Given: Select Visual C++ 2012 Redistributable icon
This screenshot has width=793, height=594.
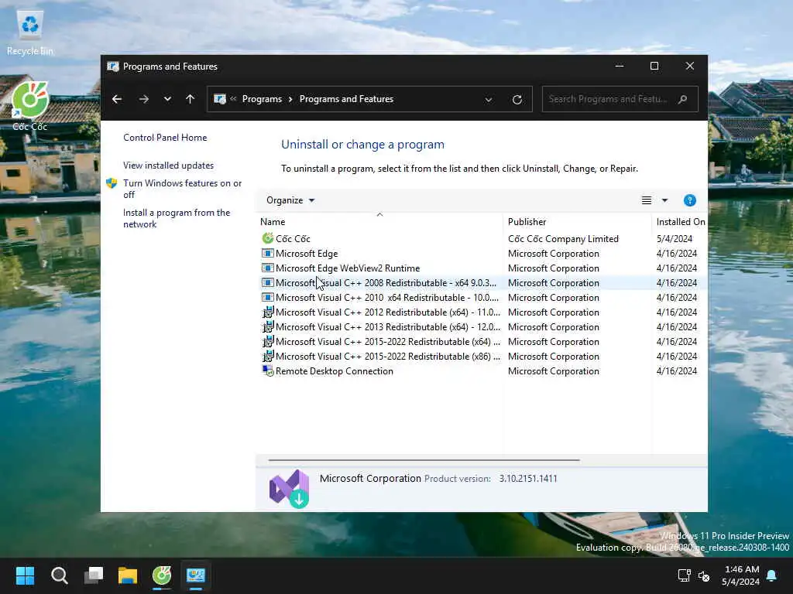Looking at the screenshot, I should (267, 312).
